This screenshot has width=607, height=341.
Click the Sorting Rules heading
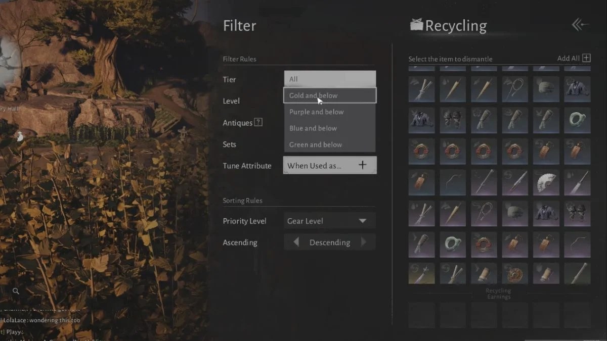243,201
